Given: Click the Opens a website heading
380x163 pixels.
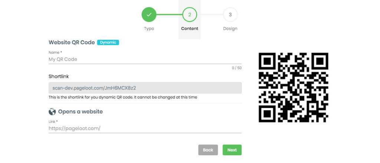Looking at the screenshot, I should pos(81,112).
